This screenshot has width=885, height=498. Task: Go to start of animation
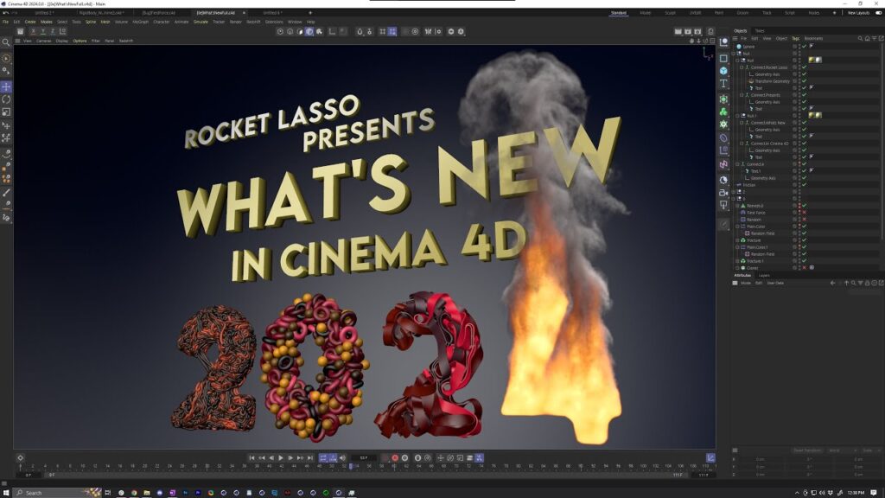[x=251, y=458]
